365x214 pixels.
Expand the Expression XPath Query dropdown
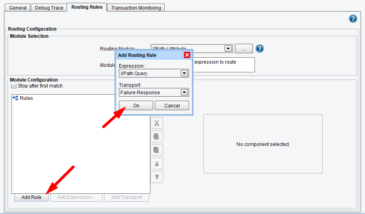click(184, 73)
